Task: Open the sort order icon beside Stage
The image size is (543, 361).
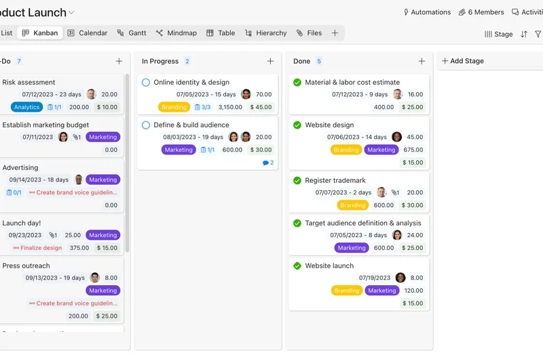Action: click(x=524, y=34)
